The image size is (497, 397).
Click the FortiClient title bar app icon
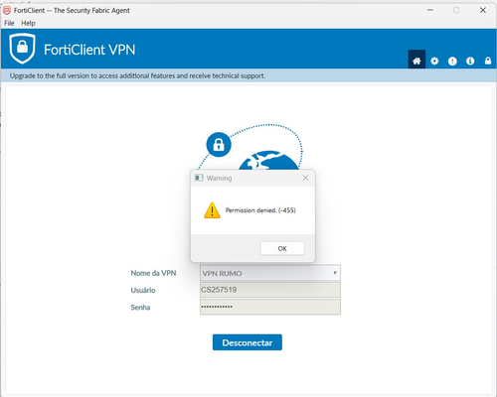pyautogui.click(x=7, y=11)
